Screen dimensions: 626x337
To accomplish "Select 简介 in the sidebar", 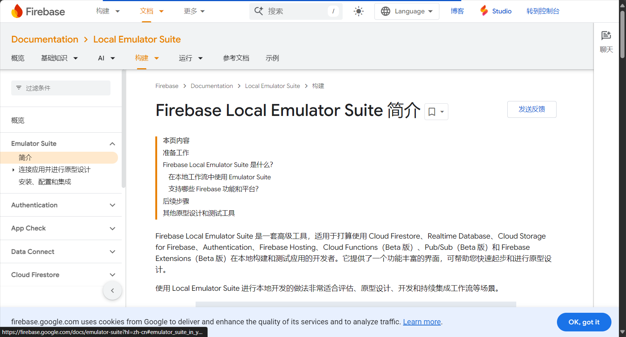I will (x=59, y=158).
